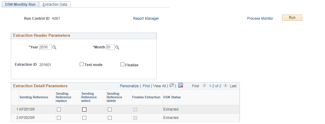Click the Run Control ID value A001
The width and height of the screenshot is (325, 124).
click(x=56, y=19)
